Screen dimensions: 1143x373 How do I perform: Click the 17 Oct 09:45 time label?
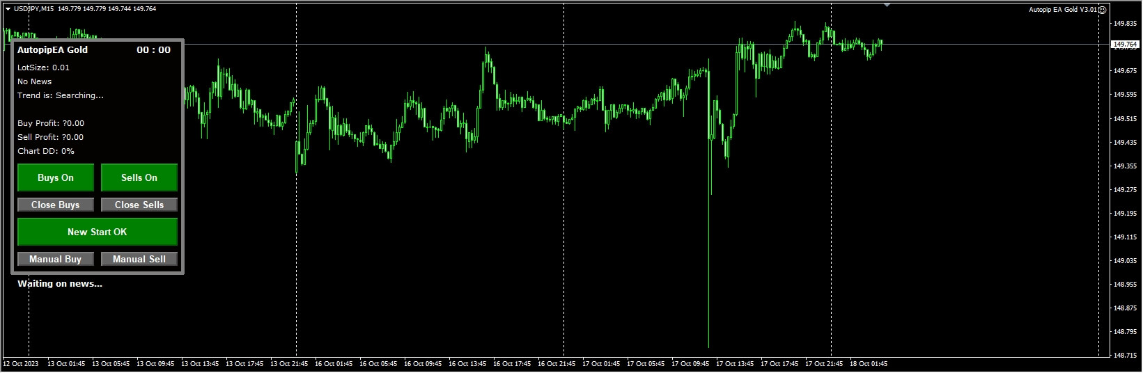click(x=690, y=363)
